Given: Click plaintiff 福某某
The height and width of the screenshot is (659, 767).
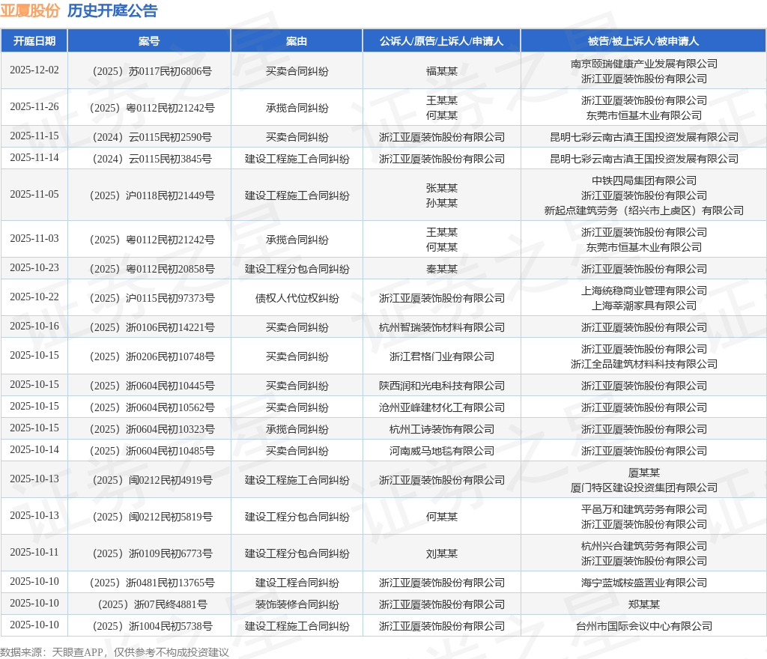Looking at the screenshot, I should (442, 71).
